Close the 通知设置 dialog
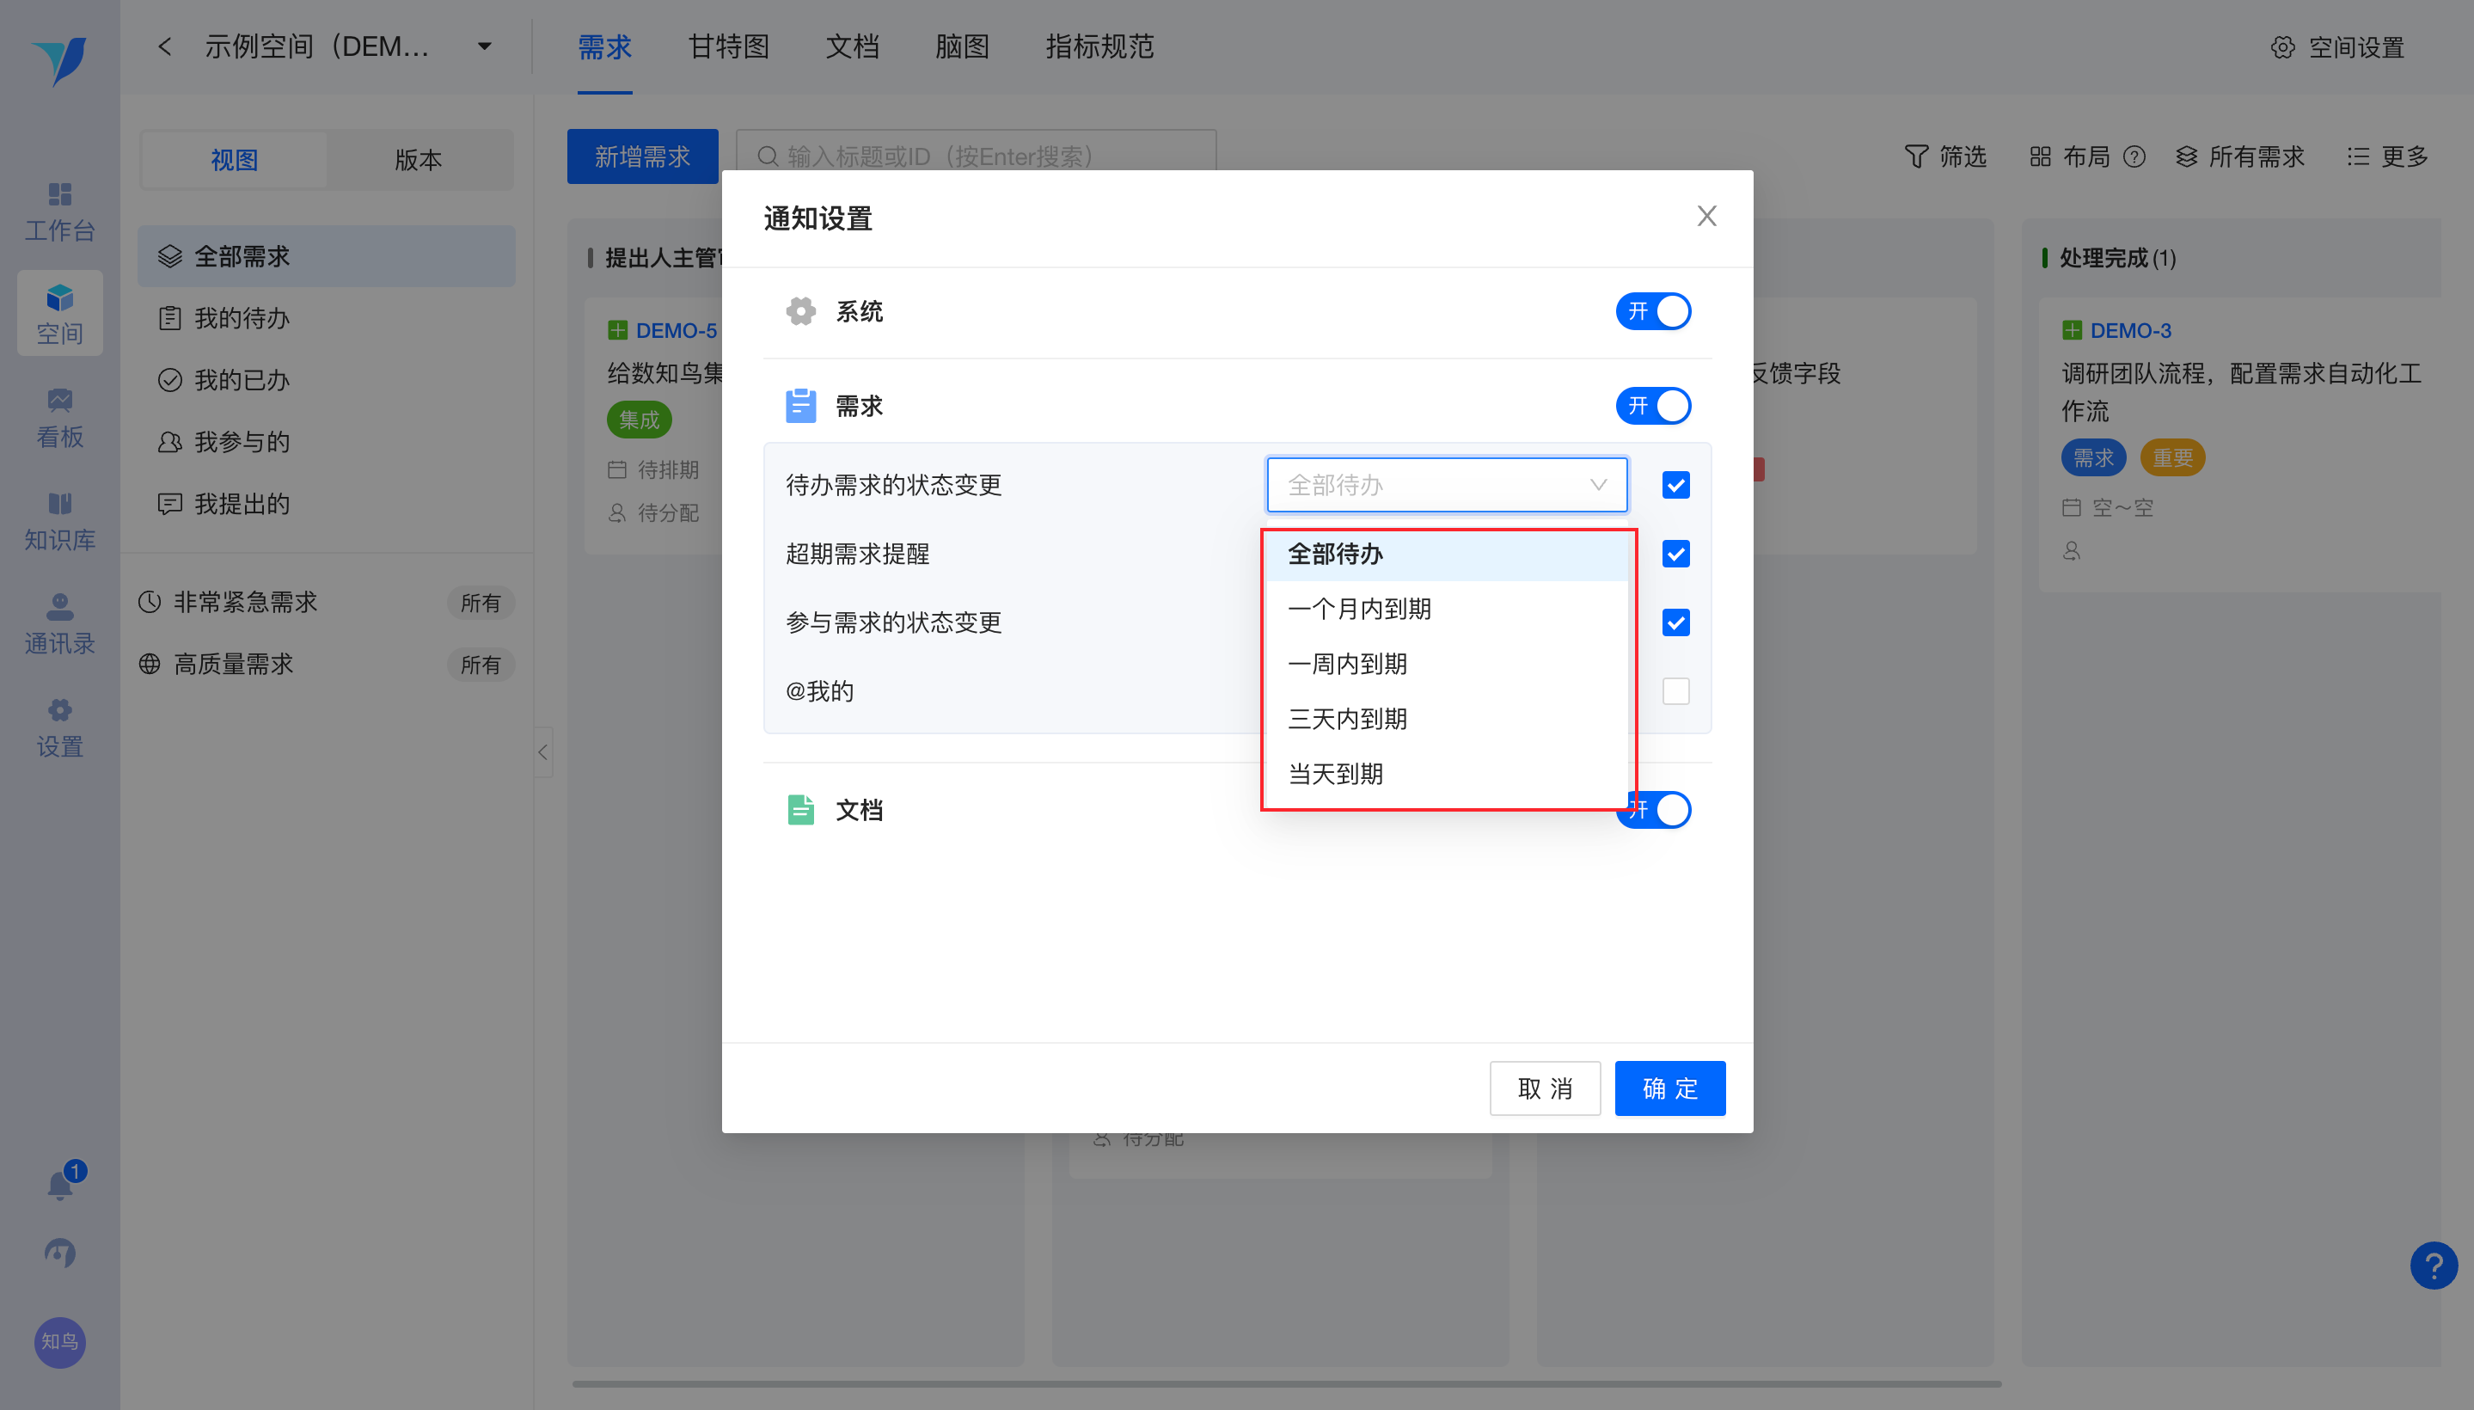 click(1706, 216)
